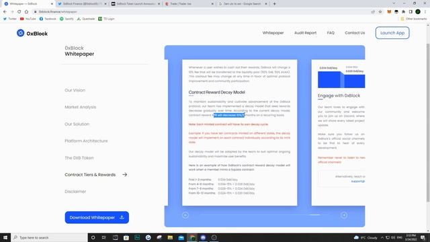Open the taskbar clock and date
430x242 pixels.
tap(411, 237)
